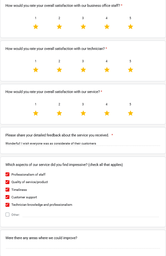Select star 3 for overall service satisfaction
The width and height of the screenshot is (166, 256).
pos(83,113)
